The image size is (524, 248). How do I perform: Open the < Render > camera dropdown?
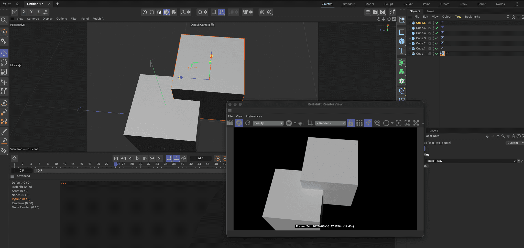pyautogui.click(x=330, y=123)
